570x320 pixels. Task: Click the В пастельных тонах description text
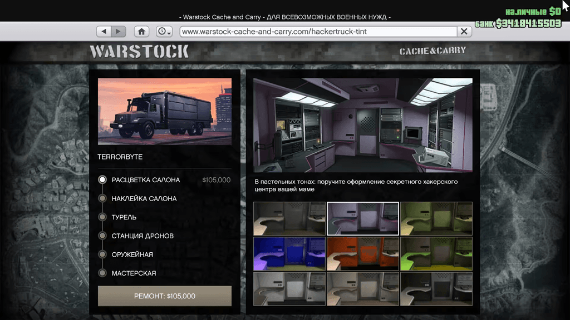(356, 186)
